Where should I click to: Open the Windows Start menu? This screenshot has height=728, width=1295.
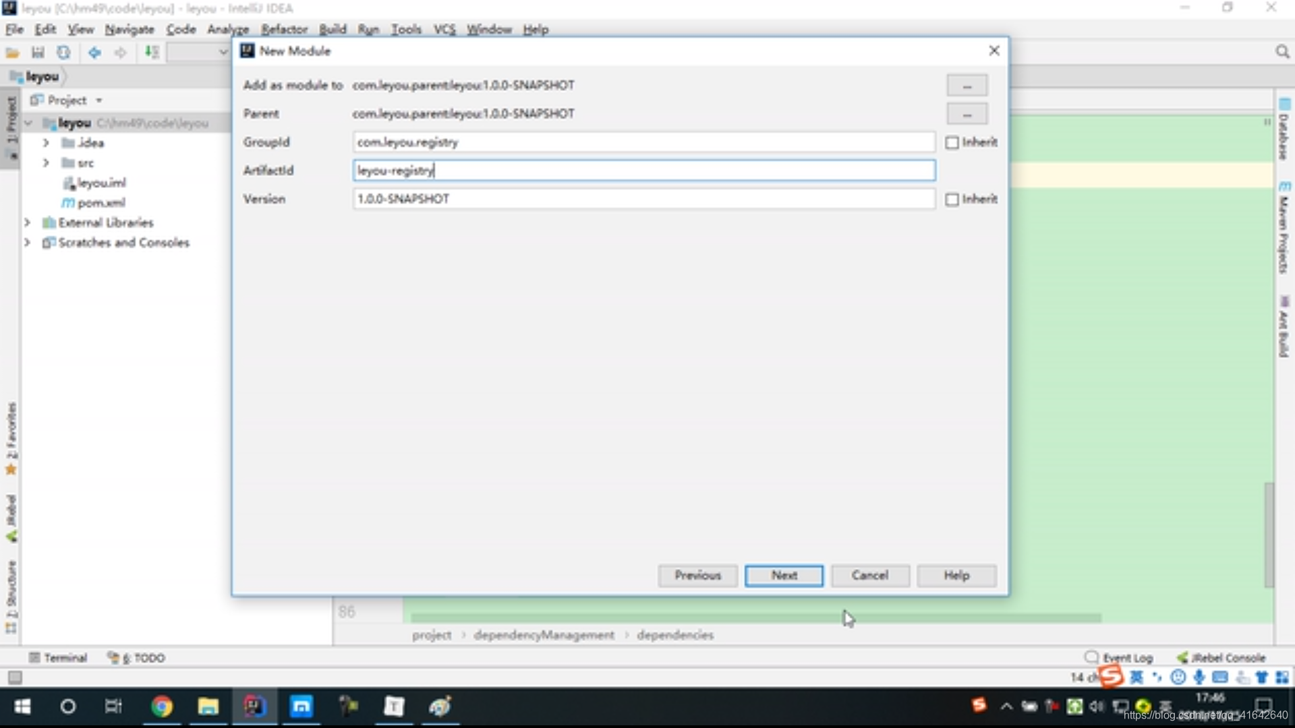pos(22,706)
